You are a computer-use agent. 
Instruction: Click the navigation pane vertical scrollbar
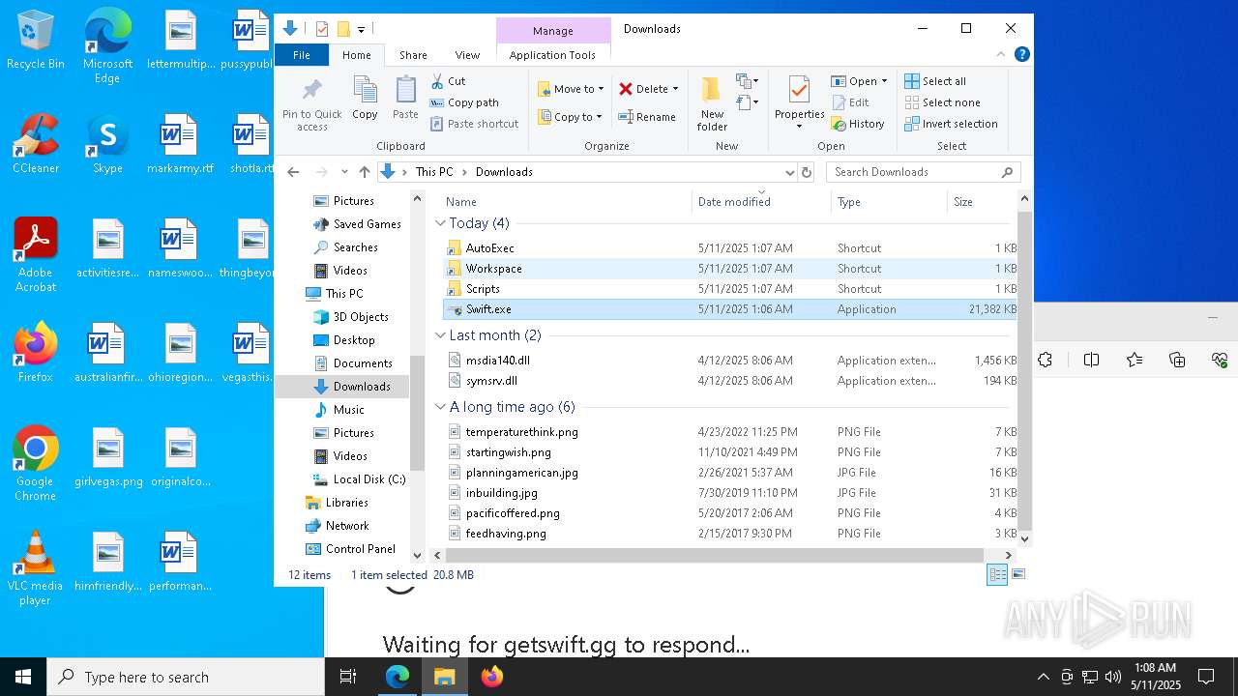click(x=418, y=413)
